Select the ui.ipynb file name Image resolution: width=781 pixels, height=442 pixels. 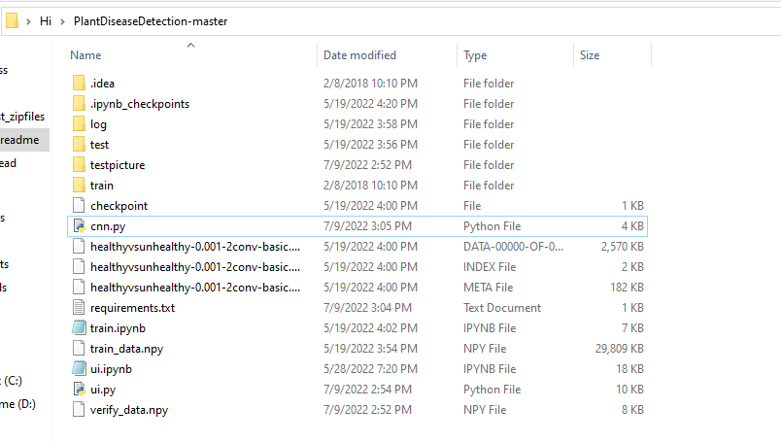pos(111,369)
